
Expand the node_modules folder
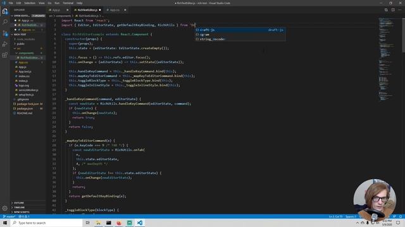point(28,39)
